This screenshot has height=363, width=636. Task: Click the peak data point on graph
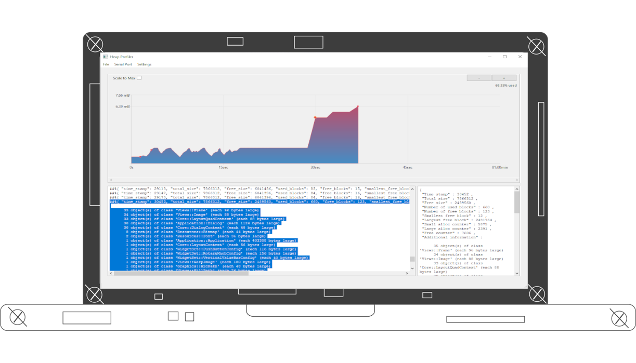pyautogui.click(x=358, y=106)
